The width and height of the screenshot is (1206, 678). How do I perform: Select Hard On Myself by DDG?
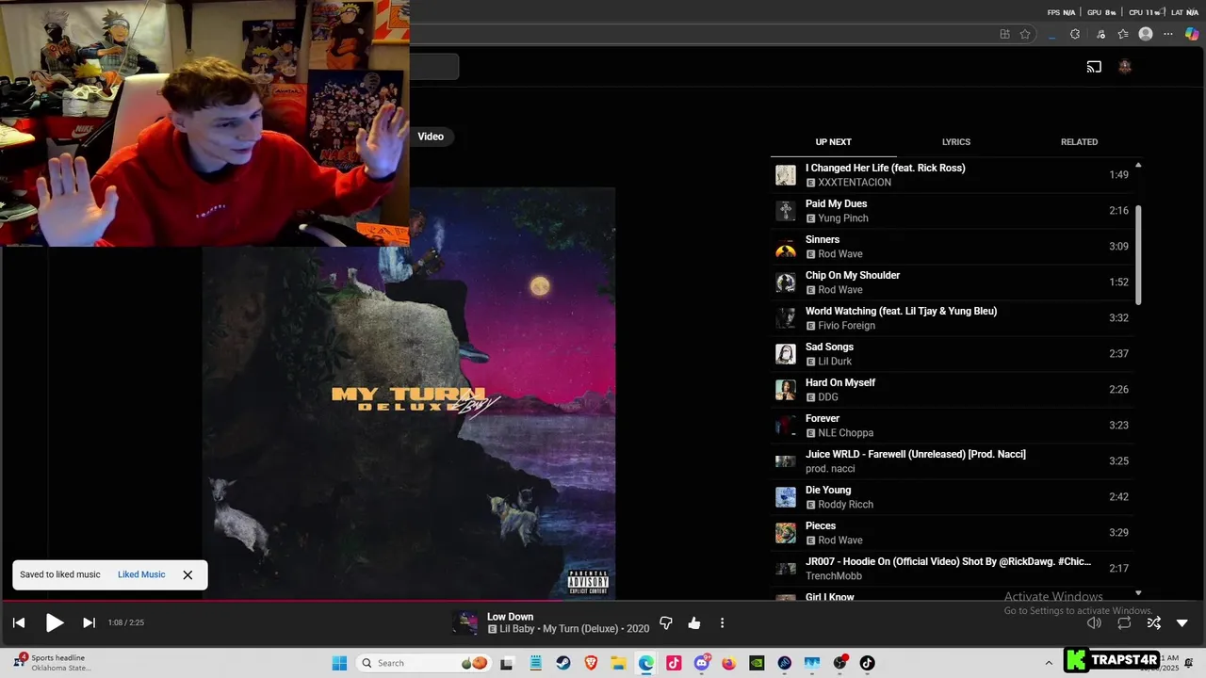point(952,390)
